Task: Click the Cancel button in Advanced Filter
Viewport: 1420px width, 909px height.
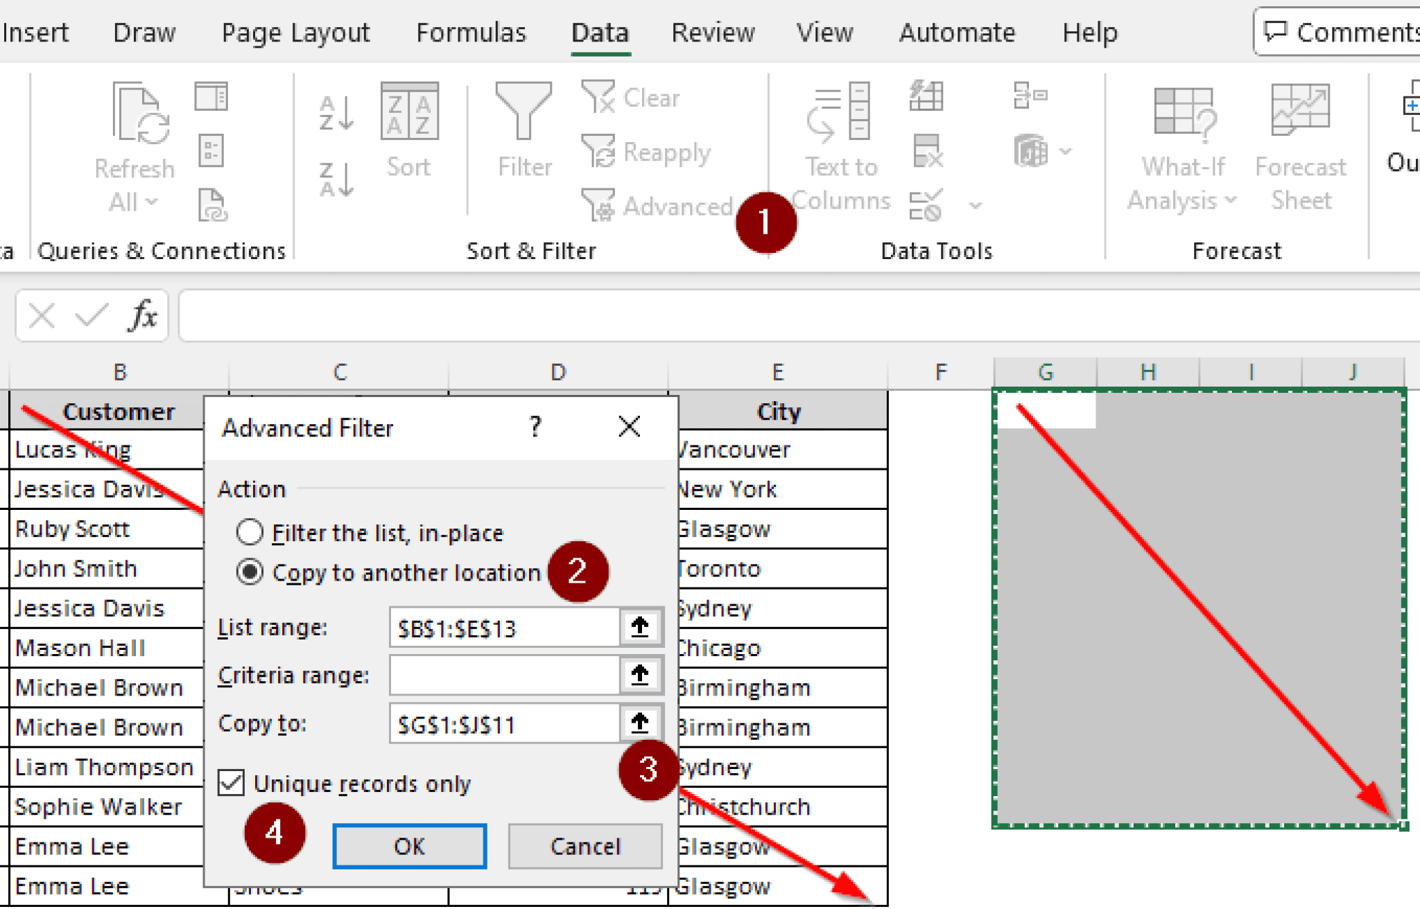Action: (x=585, y=846)
